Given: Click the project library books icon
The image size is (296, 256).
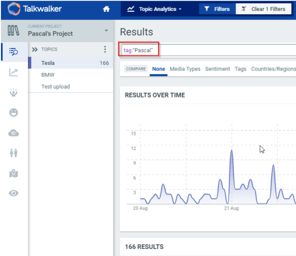Looking at the screenshot, I should point(13,30).
